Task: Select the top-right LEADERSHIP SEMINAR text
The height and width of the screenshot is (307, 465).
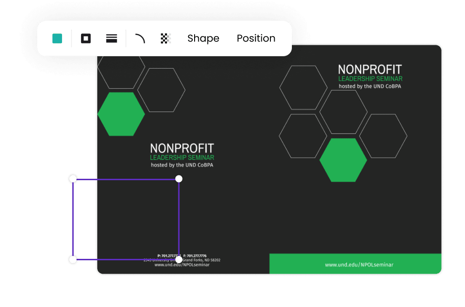Action: pos(371,79)
